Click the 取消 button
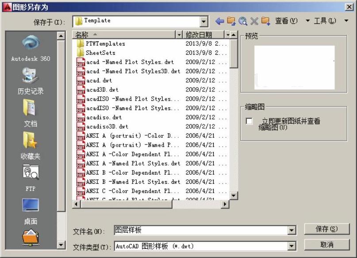 326,245
